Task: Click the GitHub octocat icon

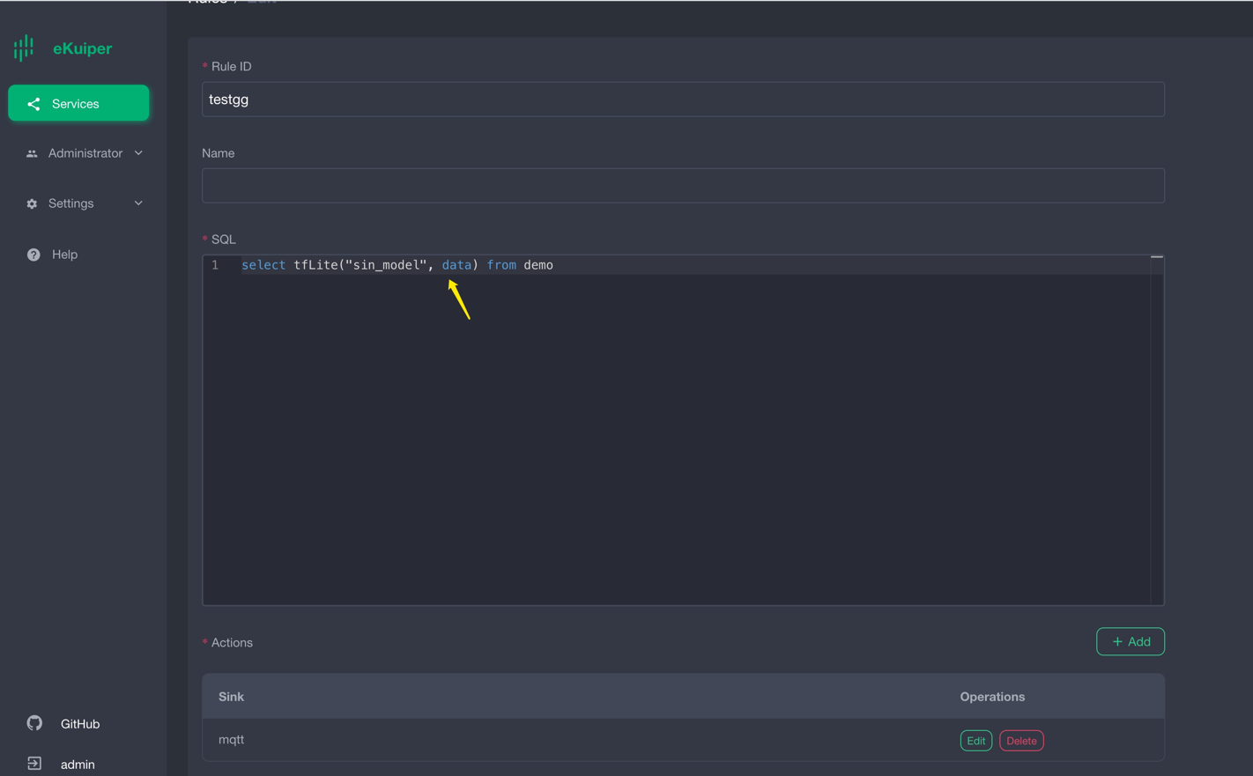Action: (x=34, y=723)
